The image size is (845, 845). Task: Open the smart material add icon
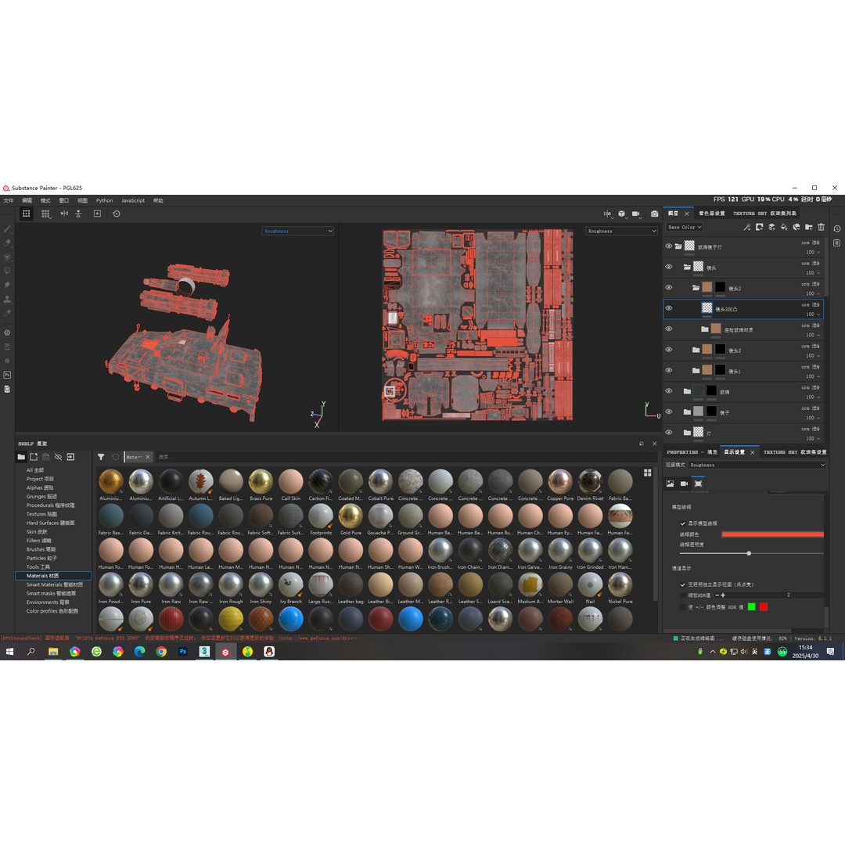pos(796,228)
